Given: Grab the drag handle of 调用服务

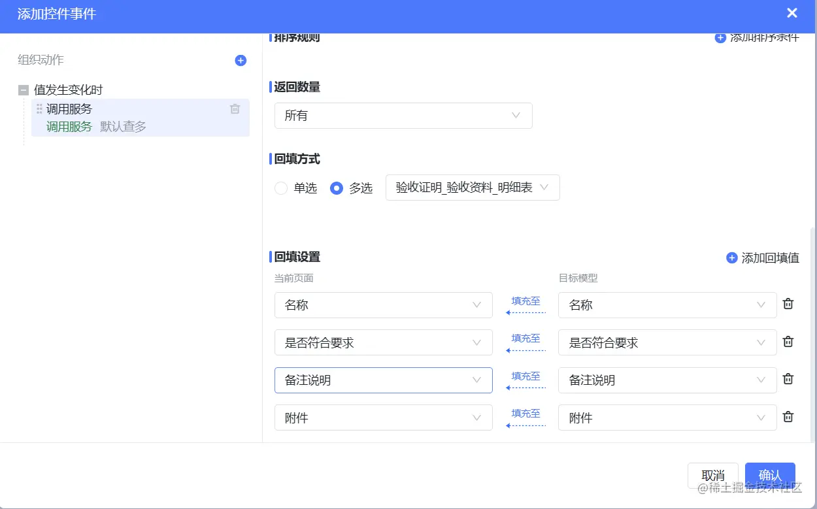Looking at the screenshot, I should coord(39,109).
